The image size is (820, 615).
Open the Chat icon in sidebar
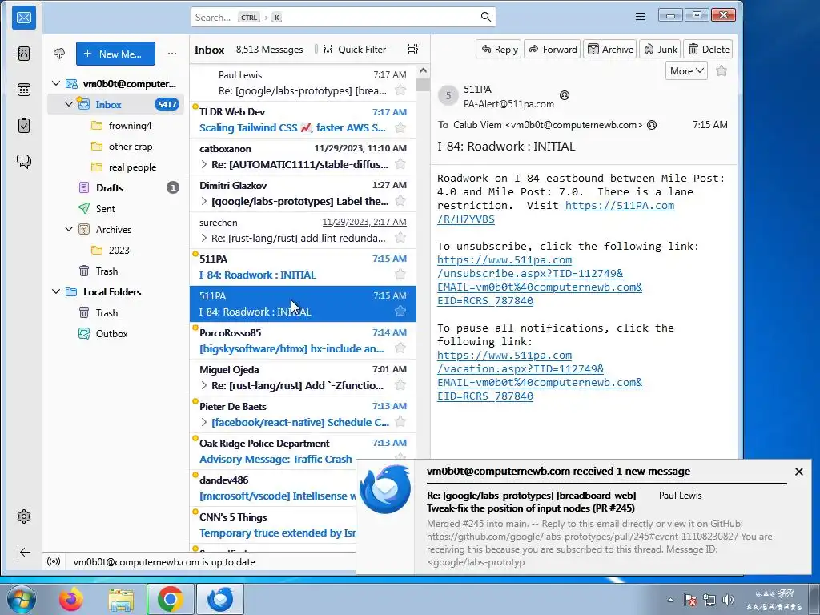tap(23, 161)
